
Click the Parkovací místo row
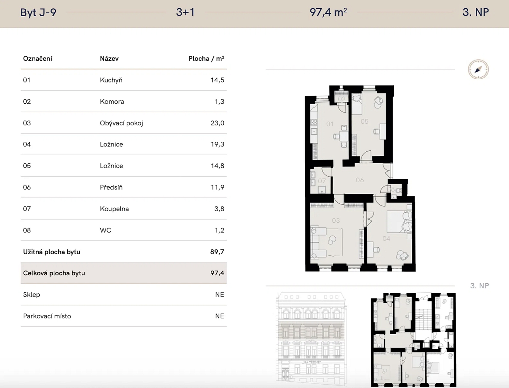(124, 316)
